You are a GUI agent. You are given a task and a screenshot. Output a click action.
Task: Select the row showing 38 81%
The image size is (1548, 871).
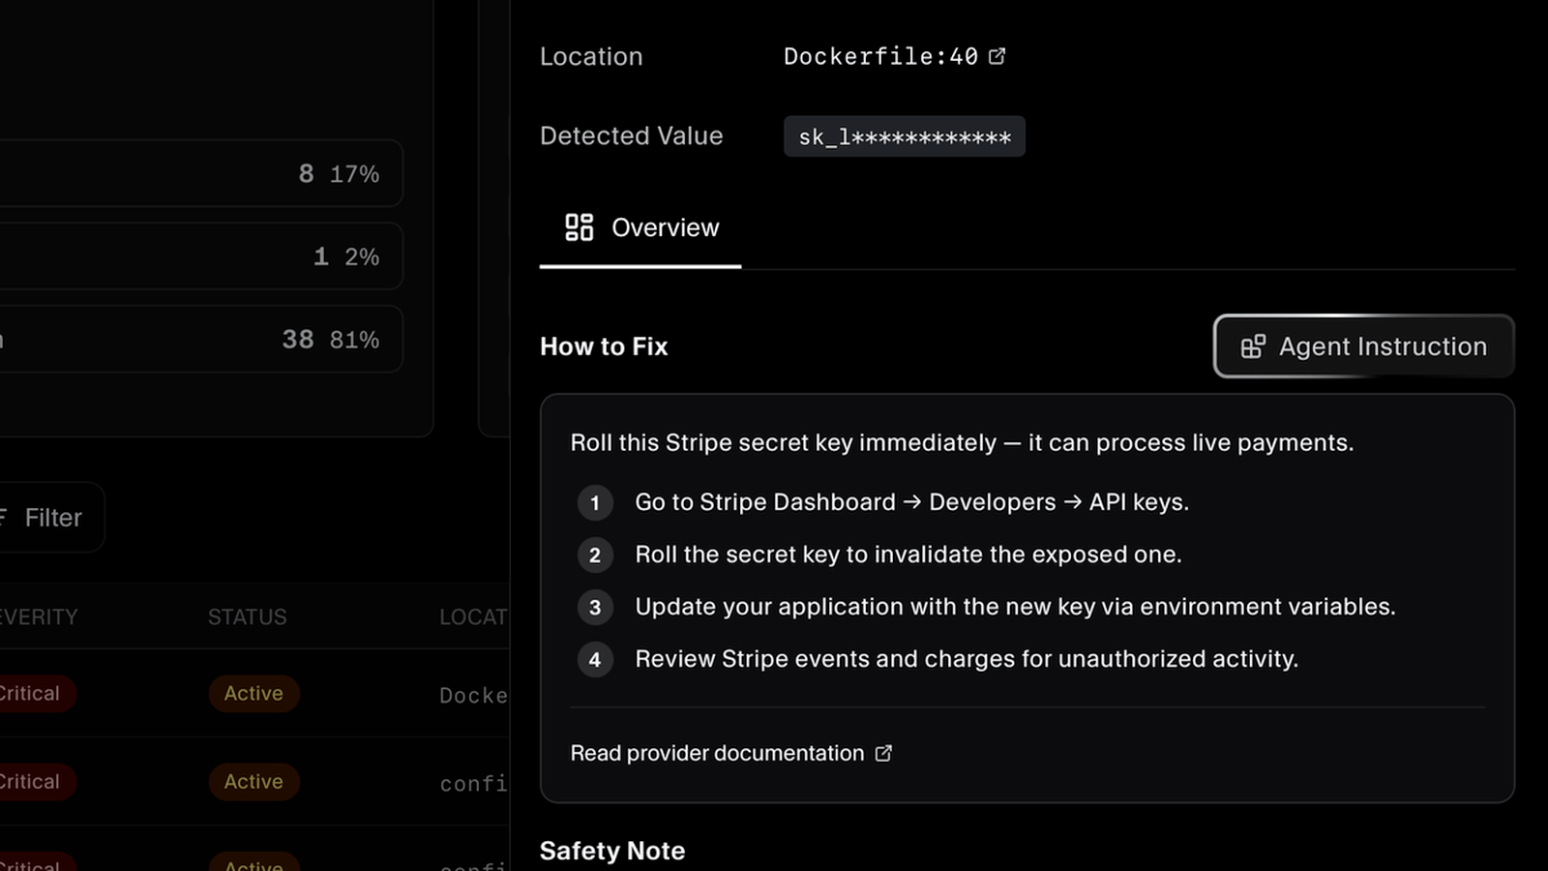point(201,340)
